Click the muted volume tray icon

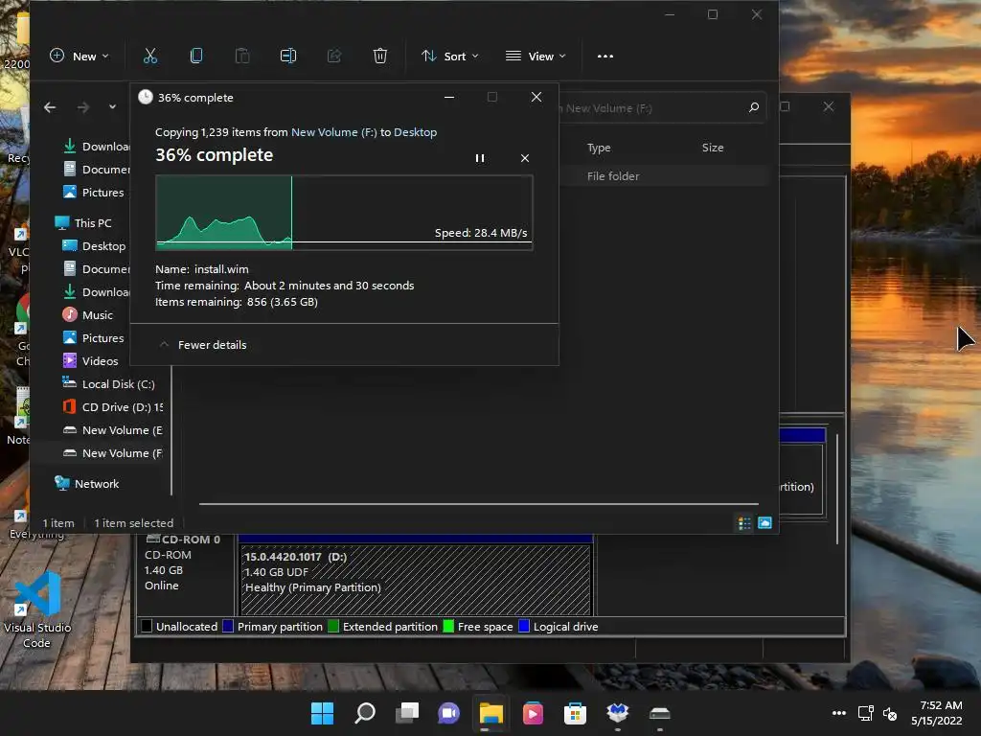890,713
